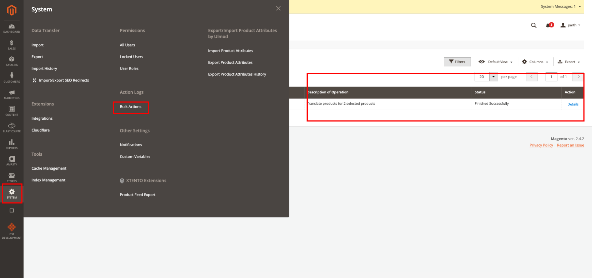Image resolution: width=592 pixels, height=278 pixels.
Task: Open Product Feed Export menu item
Action: (138, 195)
